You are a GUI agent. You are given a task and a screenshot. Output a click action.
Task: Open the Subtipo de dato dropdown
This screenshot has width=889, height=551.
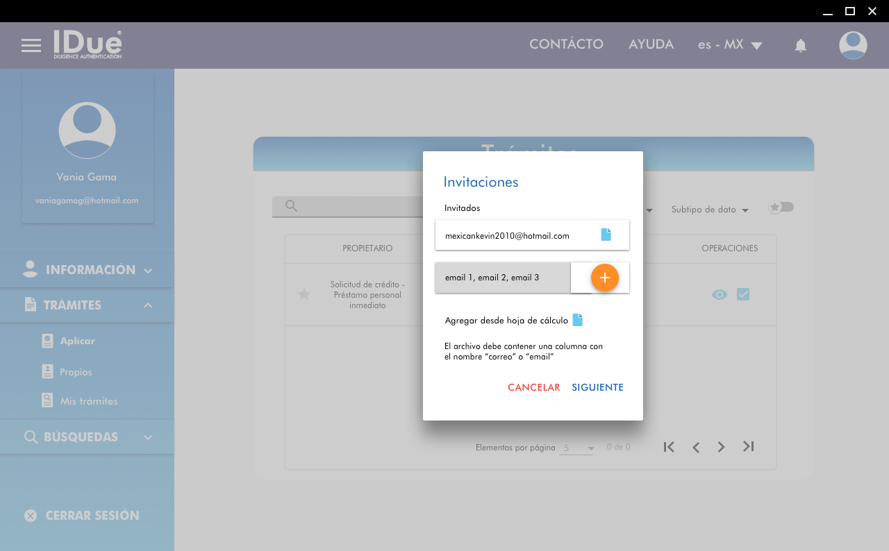click(x=709, y=210)
